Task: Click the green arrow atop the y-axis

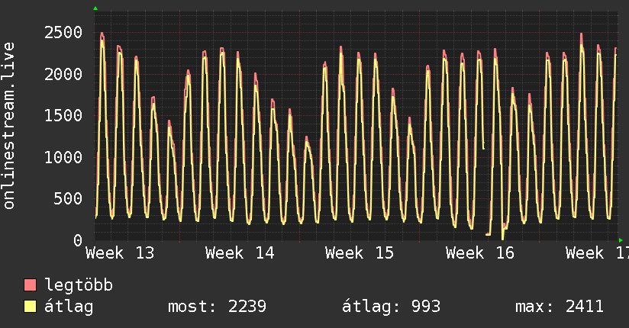Action: click(x=95, y=8)
